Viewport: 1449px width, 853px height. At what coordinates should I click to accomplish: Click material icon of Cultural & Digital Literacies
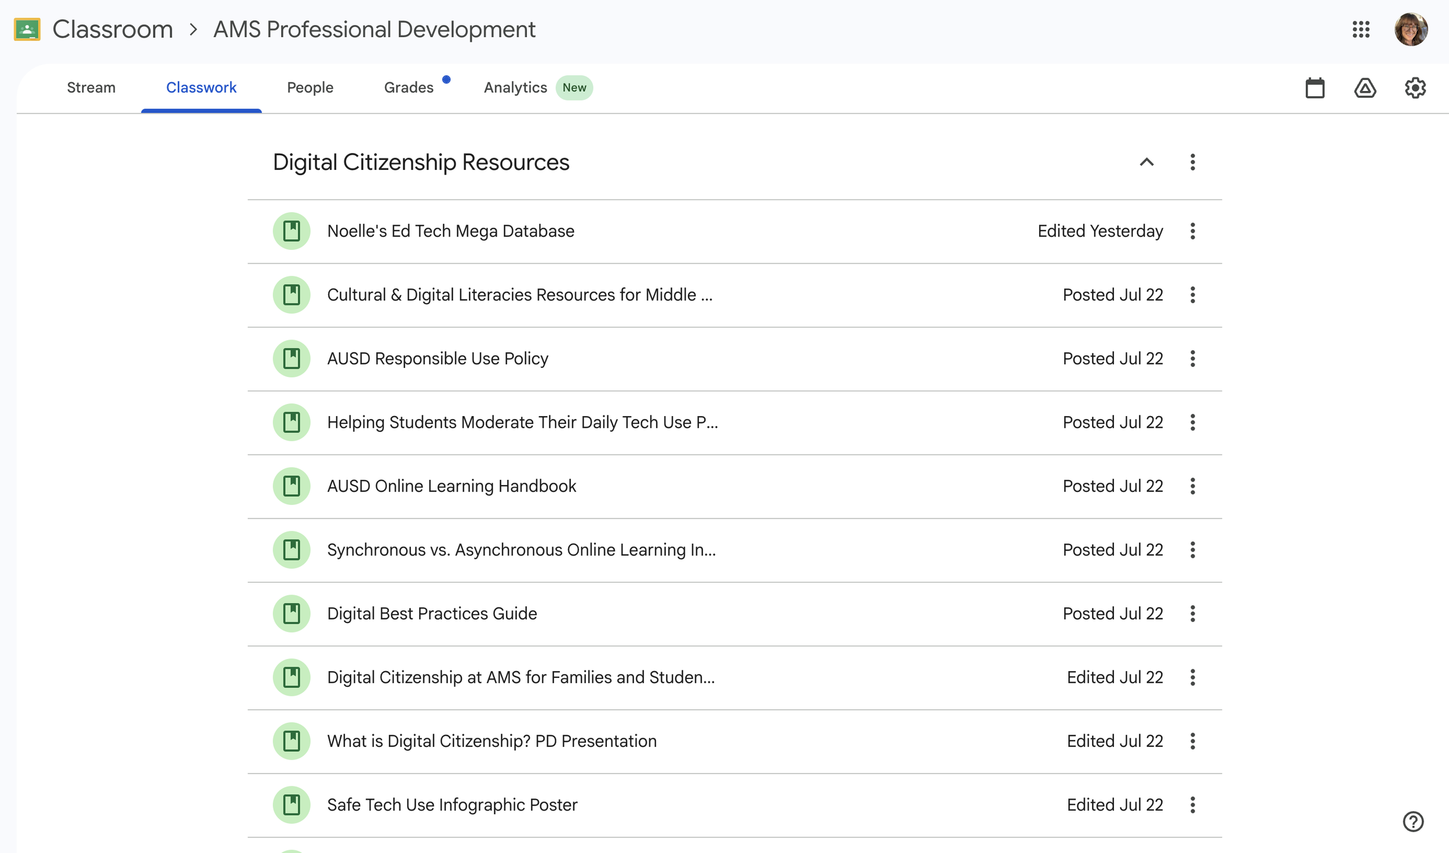pos(292,295)
